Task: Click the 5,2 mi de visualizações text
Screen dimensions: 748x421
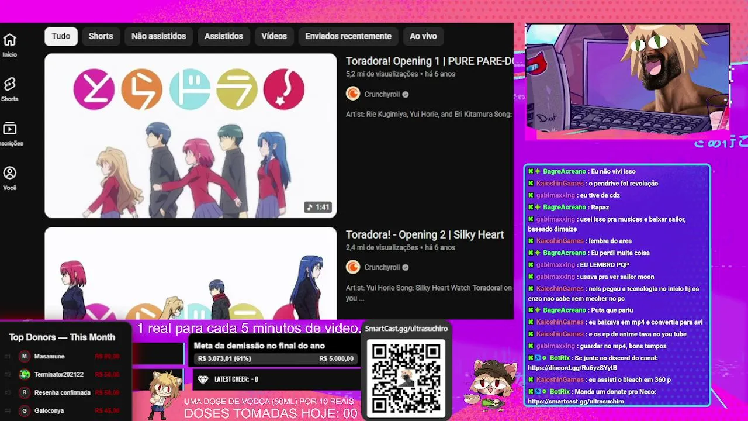Action: pos(382,74)
